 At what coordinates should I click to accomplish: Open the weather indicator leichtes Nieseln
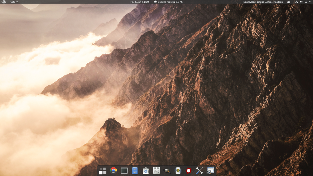[168, 2]
